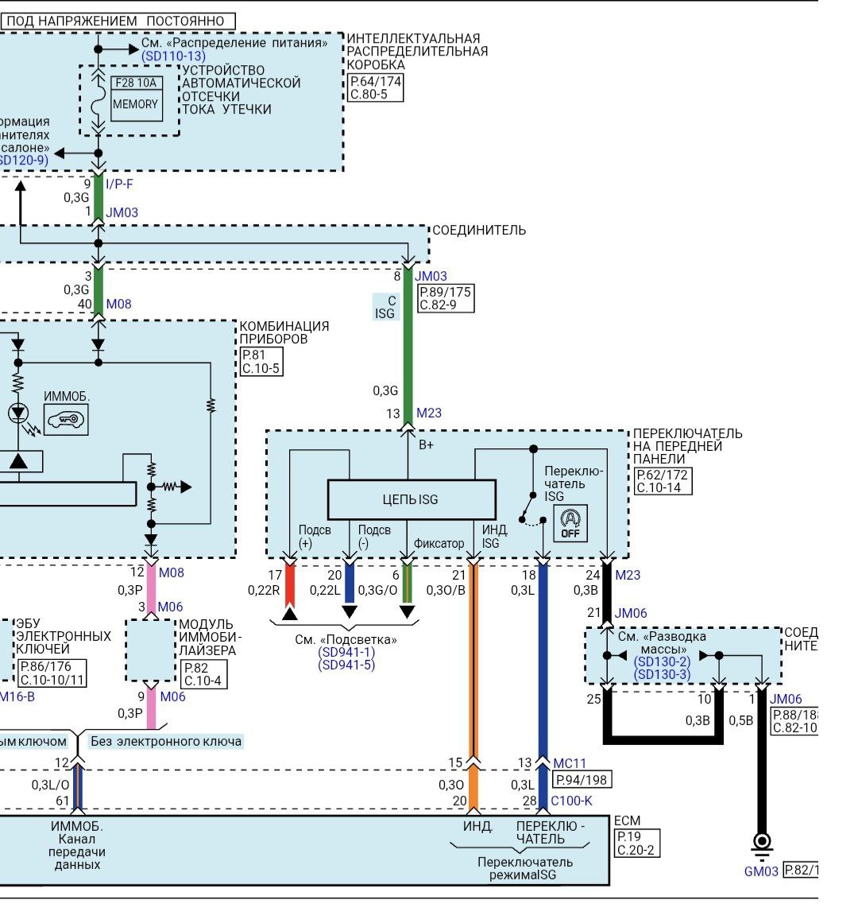Open the SD941-1 illumination reference link
This screenshot has height=904, width=858.
pos(346,652)
